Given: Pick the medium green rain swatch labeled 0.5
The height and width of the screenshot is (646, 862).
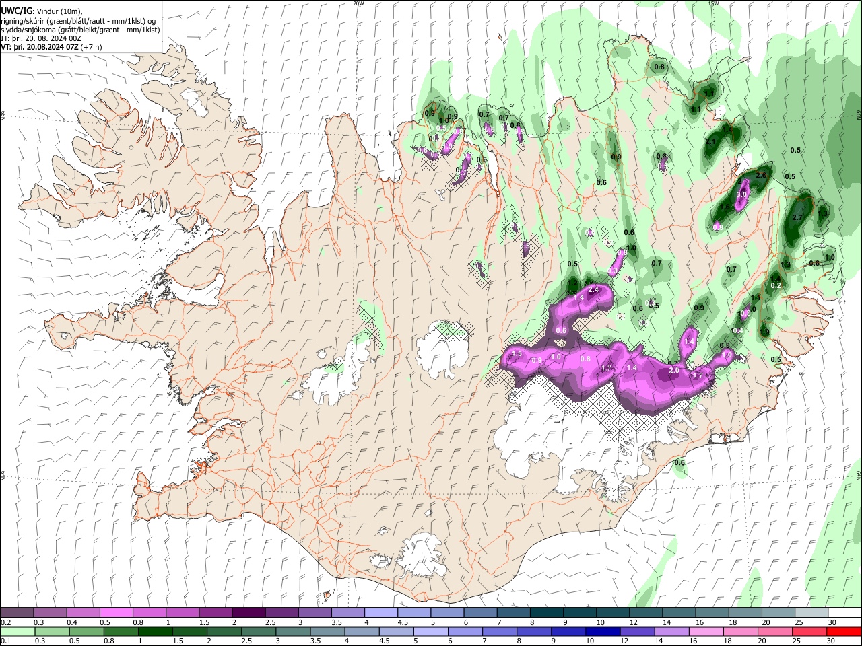Looking at the screenshot, I should [x=86, y=631].
